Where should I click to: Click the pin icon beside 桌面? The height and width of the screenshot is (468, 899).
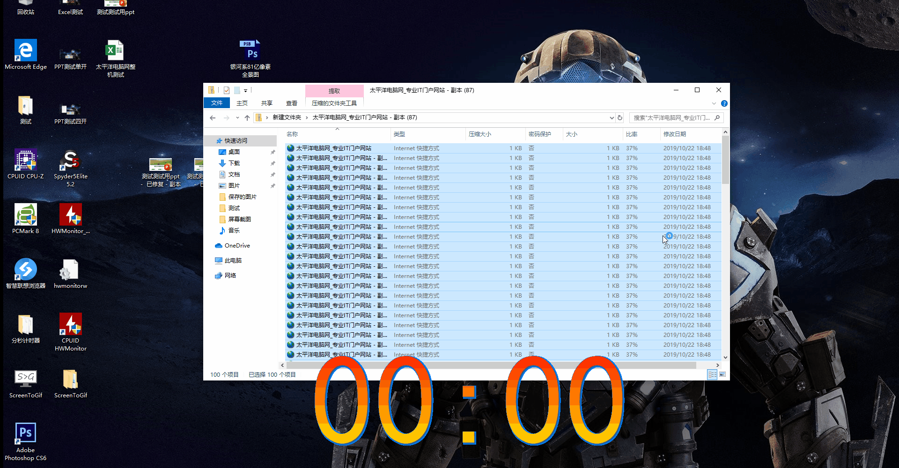click(273, 152)
